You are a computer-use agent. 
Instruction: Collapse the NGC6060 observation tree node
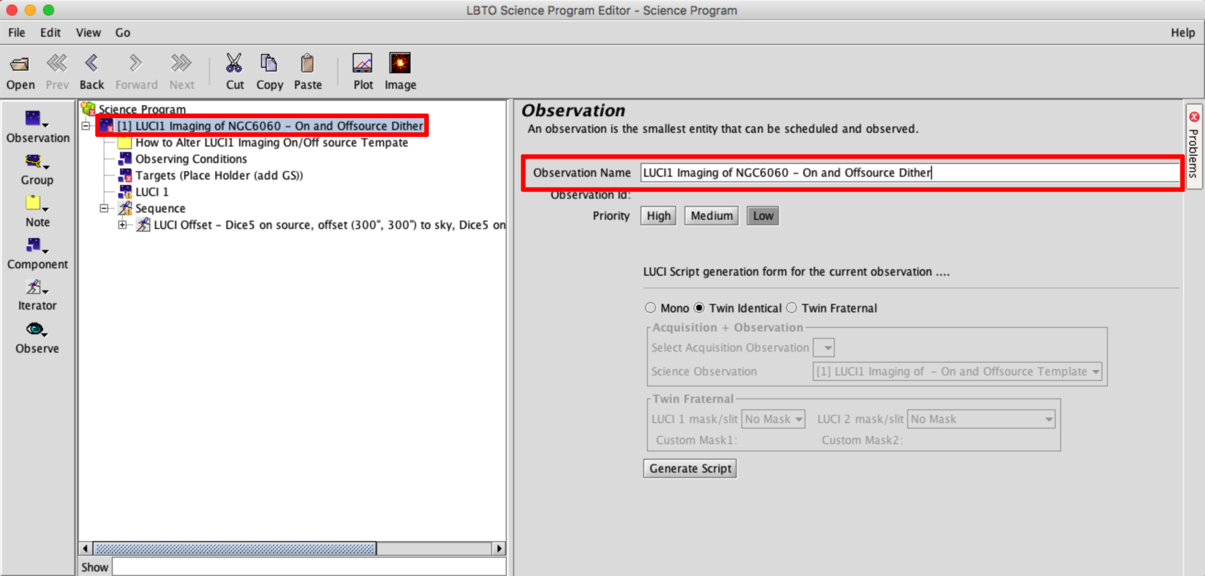point(86,126)
